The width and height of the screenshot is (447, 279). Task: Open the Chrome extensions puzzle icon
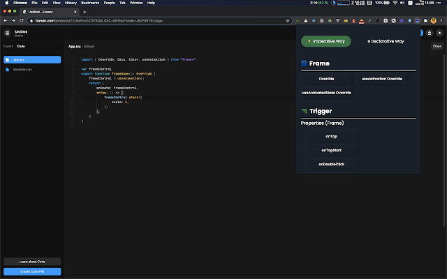click(425, 20)
